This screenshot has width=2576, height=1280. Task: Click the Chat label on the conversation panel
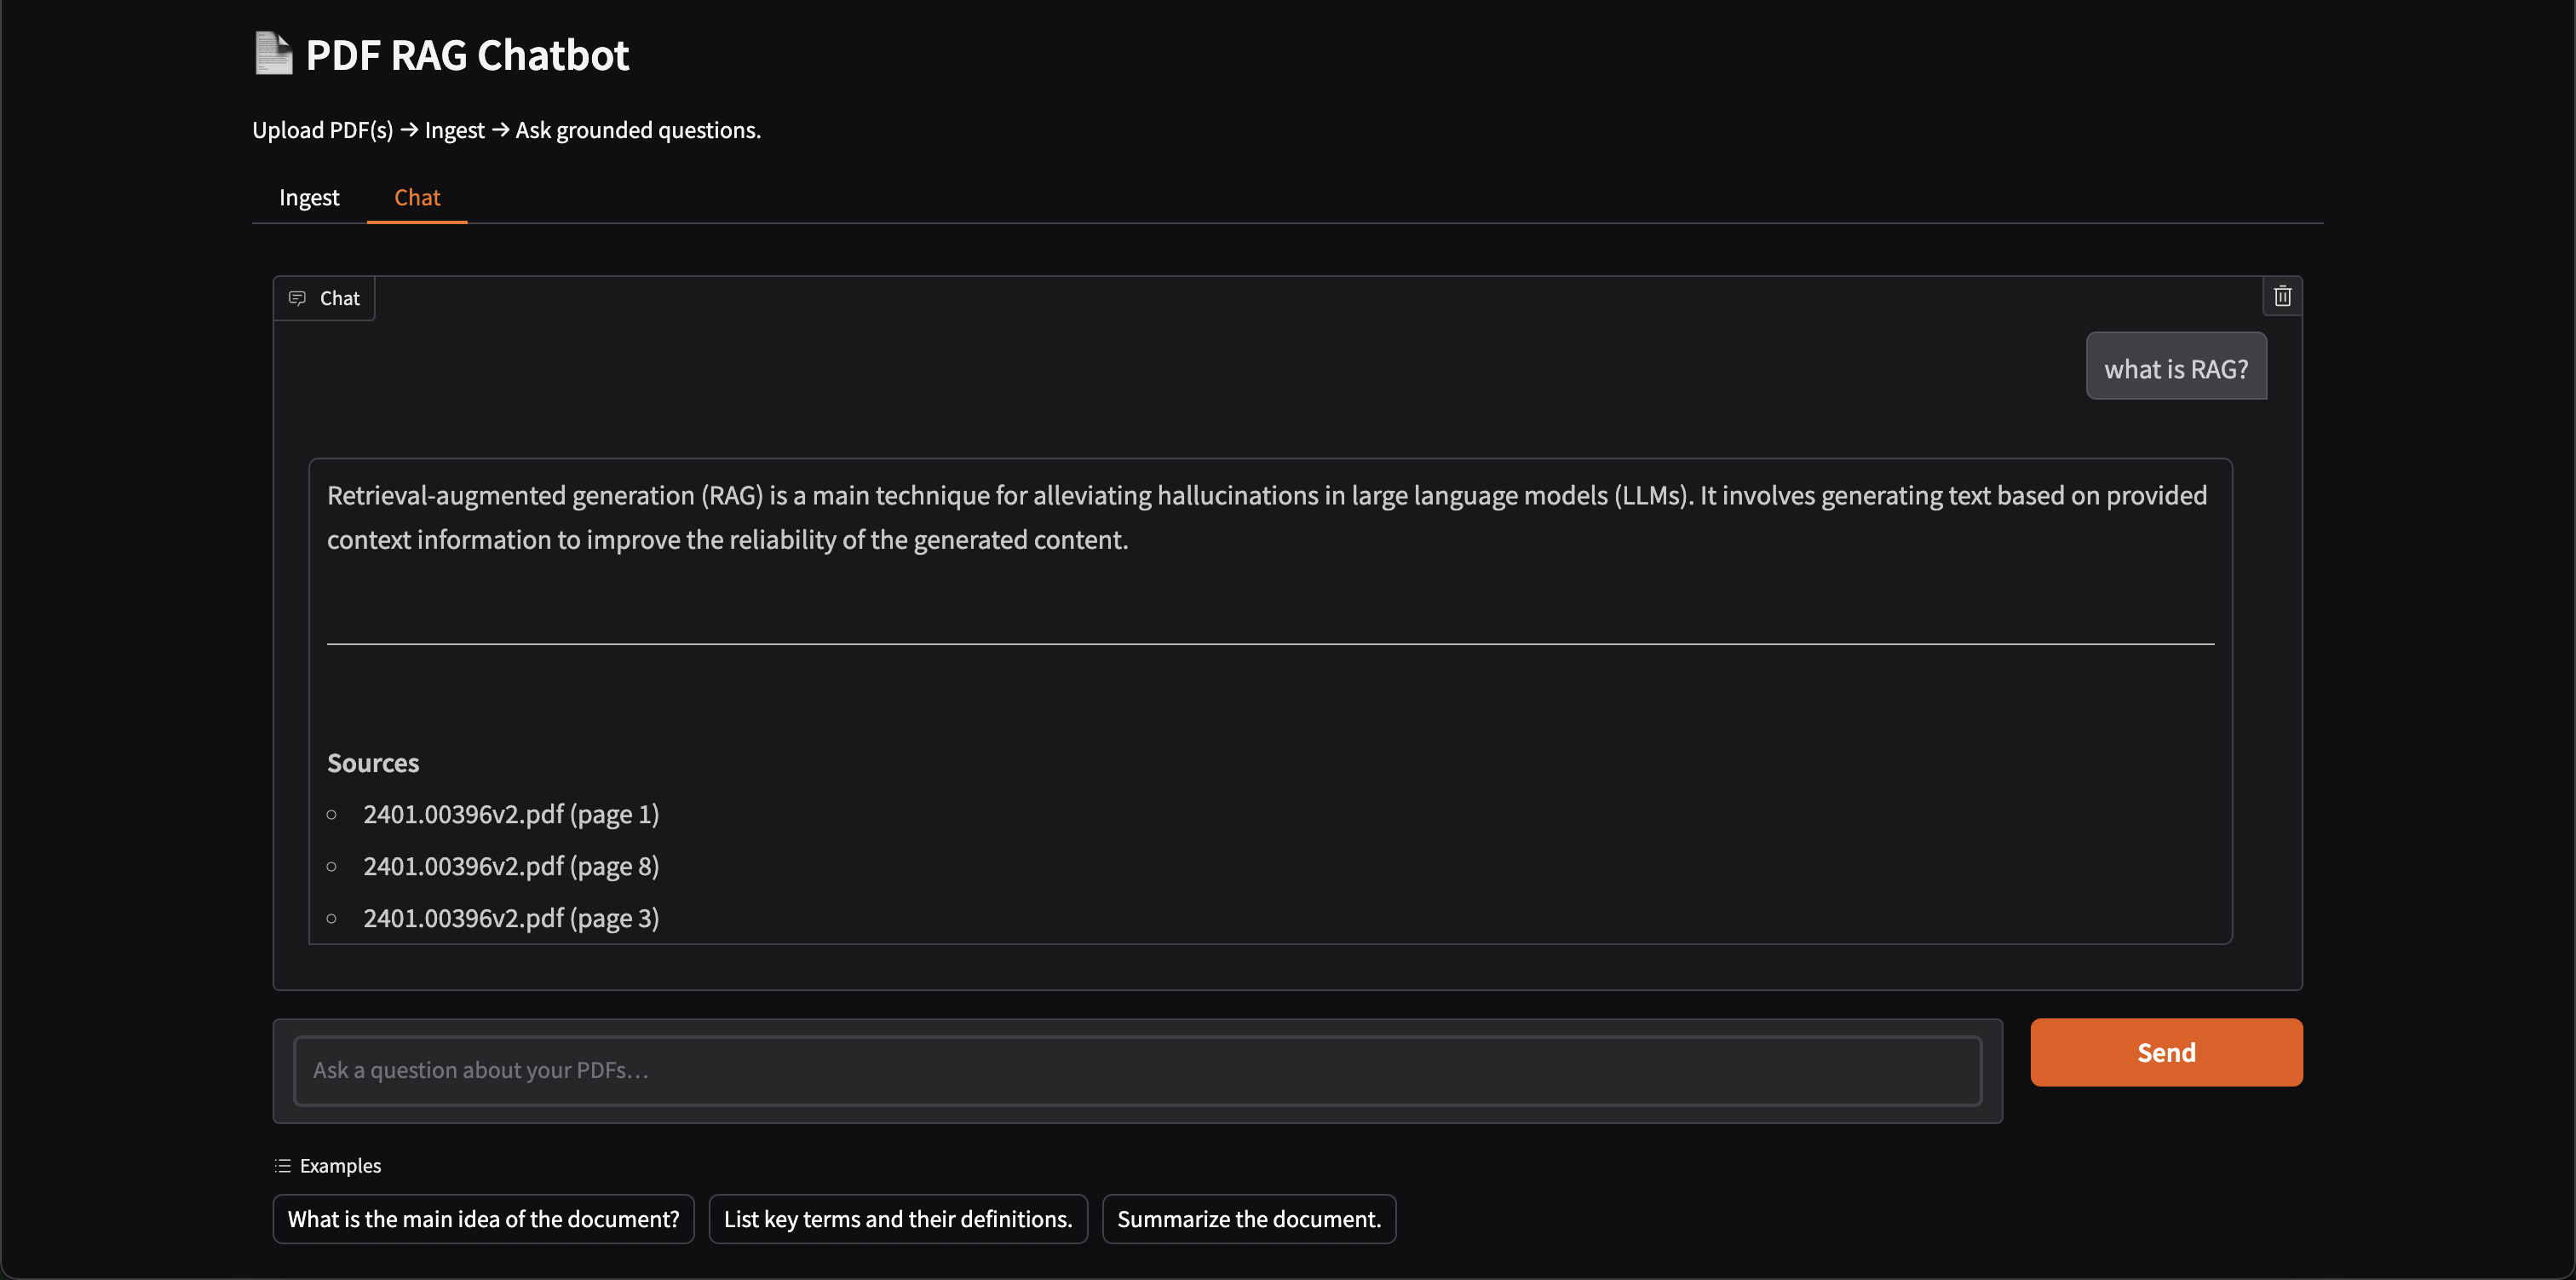click(x=339, y=297)
